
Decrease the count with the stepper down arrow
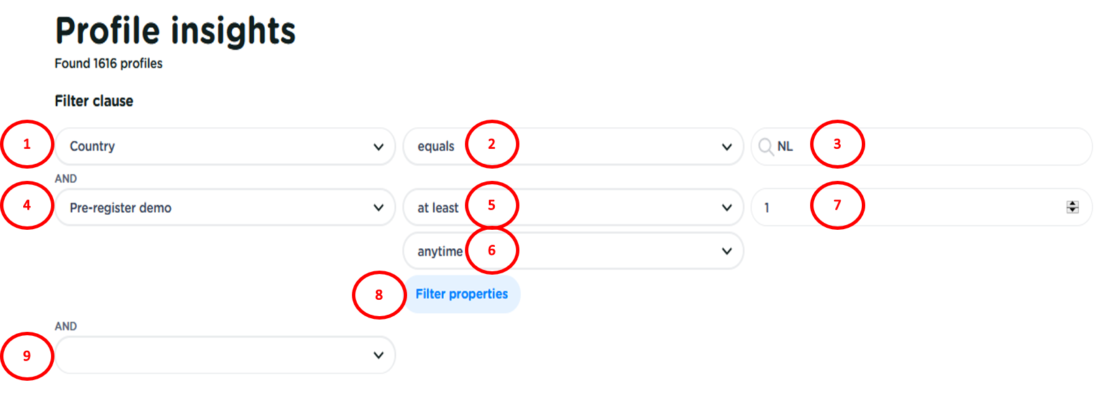click(1072, 211)
